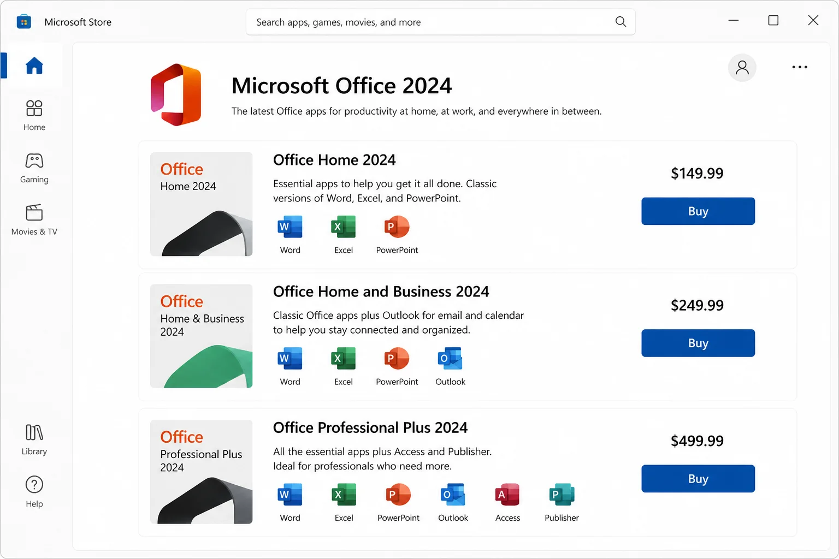839x559 pixels.
Task: Click 'Classic Office apps plus Outlook' description
Action: pos(398,323)
